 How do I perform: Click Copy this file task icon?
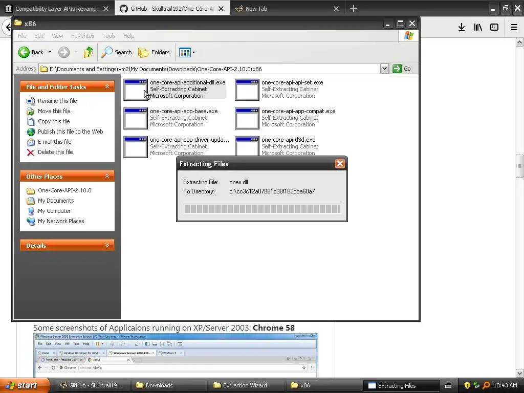[x=31, y=121]
